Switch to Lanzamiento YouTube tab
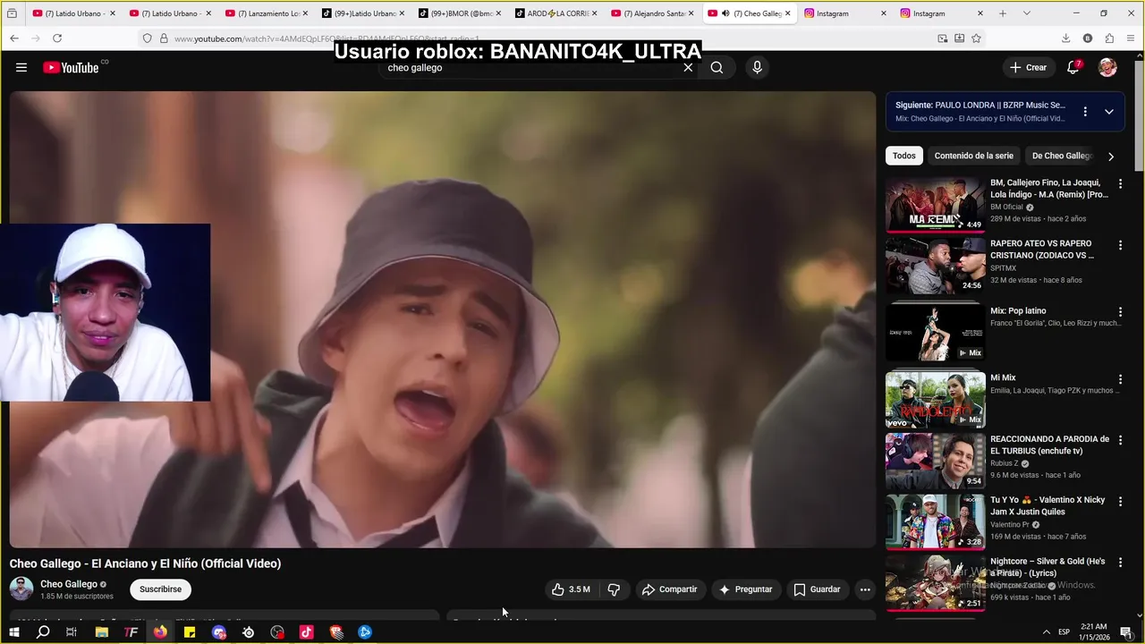1145x644 pixels. (x=267, y=13)
